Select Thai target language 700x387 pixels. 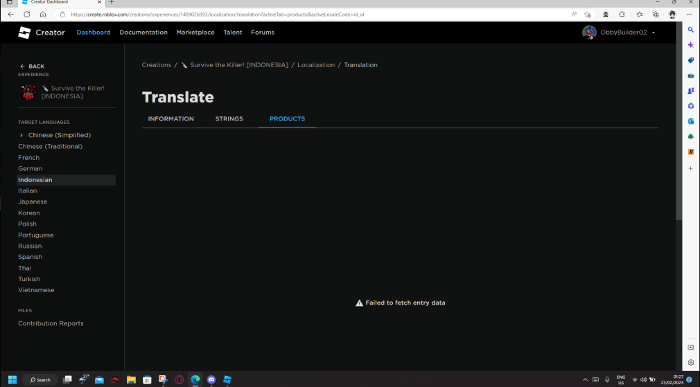point(24,268)
